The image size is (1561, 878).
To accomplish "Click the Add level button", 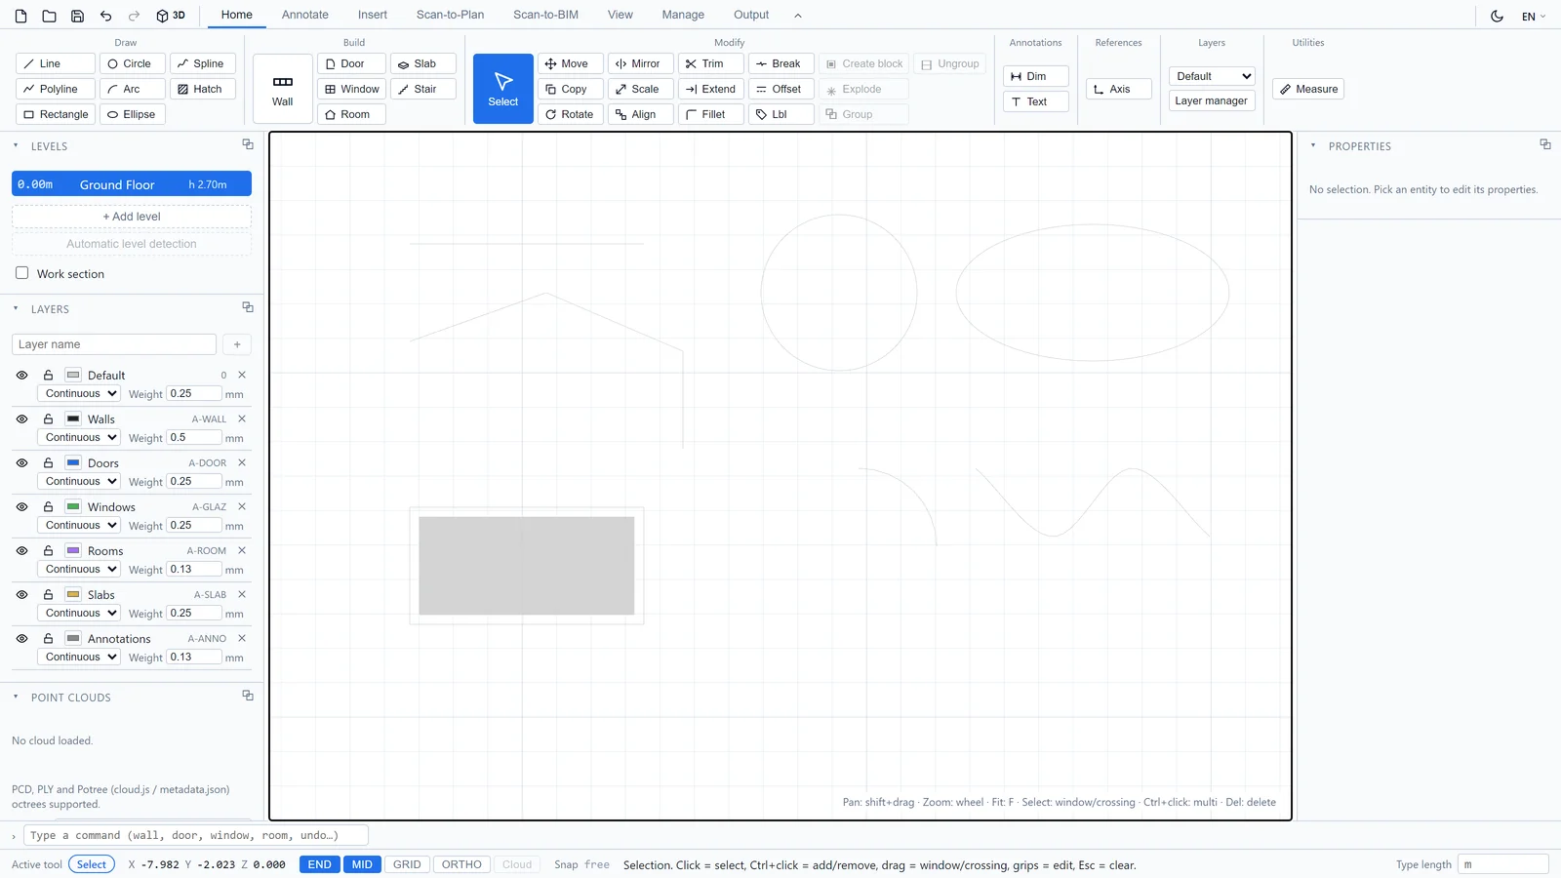I will click(132, 217).
